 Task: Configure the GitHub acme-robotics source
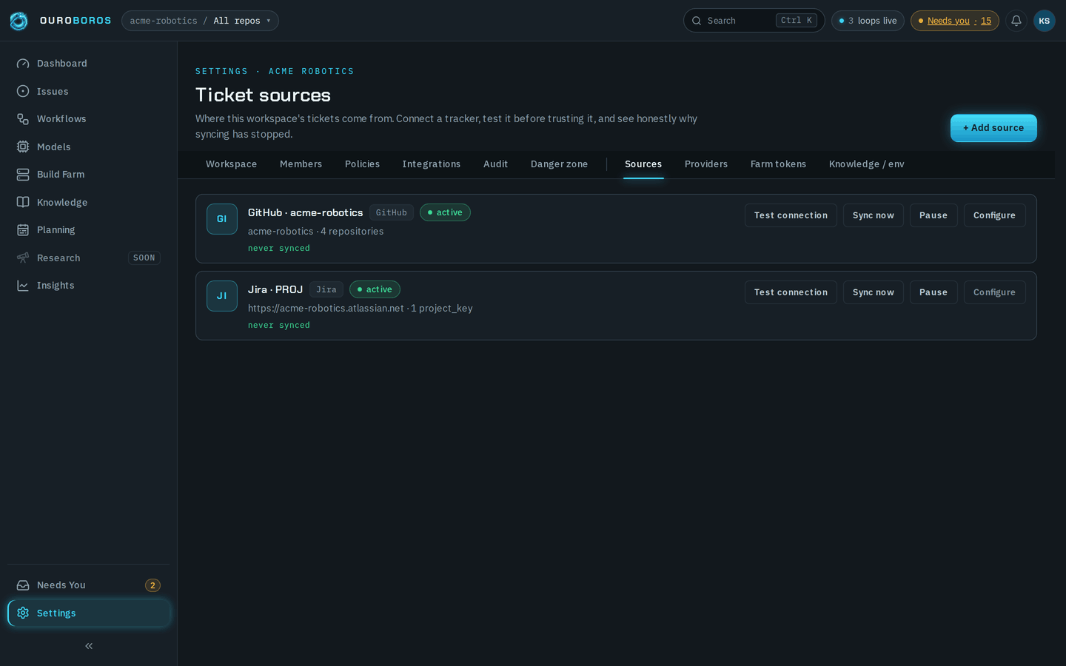pyautogui.click(x=994, y=215)
